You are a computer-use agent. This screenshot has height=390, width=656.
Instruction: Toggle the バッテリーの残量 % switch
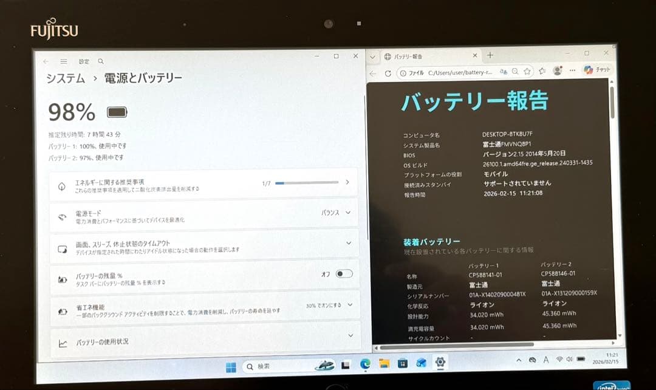[x=344, y=274]
